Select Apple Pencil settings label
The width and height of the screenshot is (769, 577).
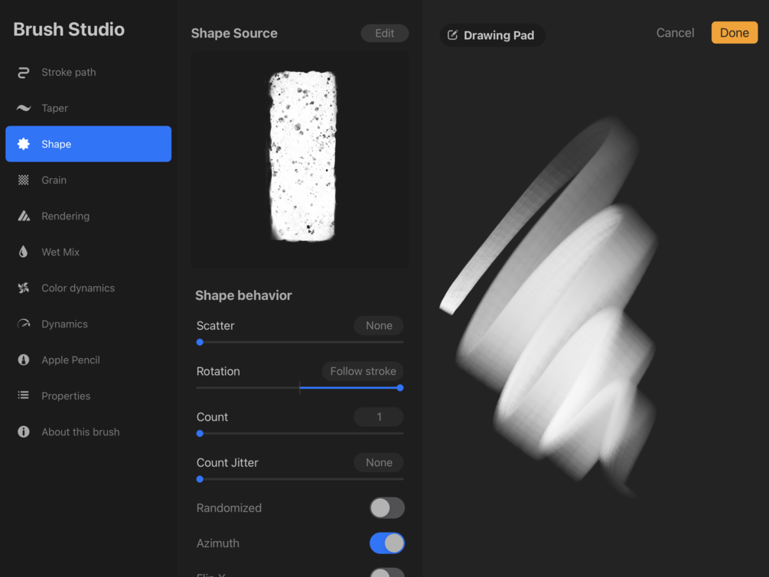[x=70, y=360]
